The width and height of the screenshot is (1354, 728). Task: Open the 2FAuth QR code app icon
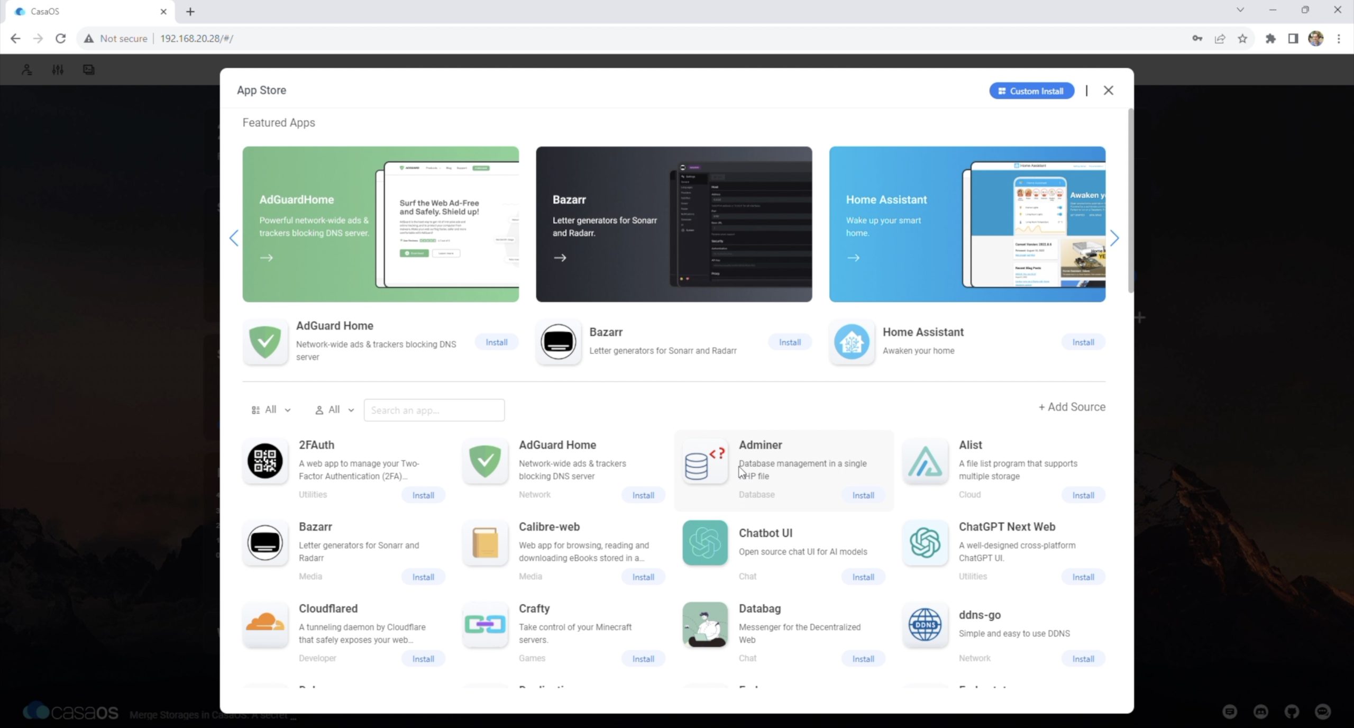[265, 461]
